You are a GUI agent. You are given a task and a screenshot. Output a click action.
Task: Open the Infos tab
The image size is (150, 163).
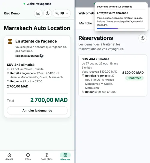click(x=28, y=157)
